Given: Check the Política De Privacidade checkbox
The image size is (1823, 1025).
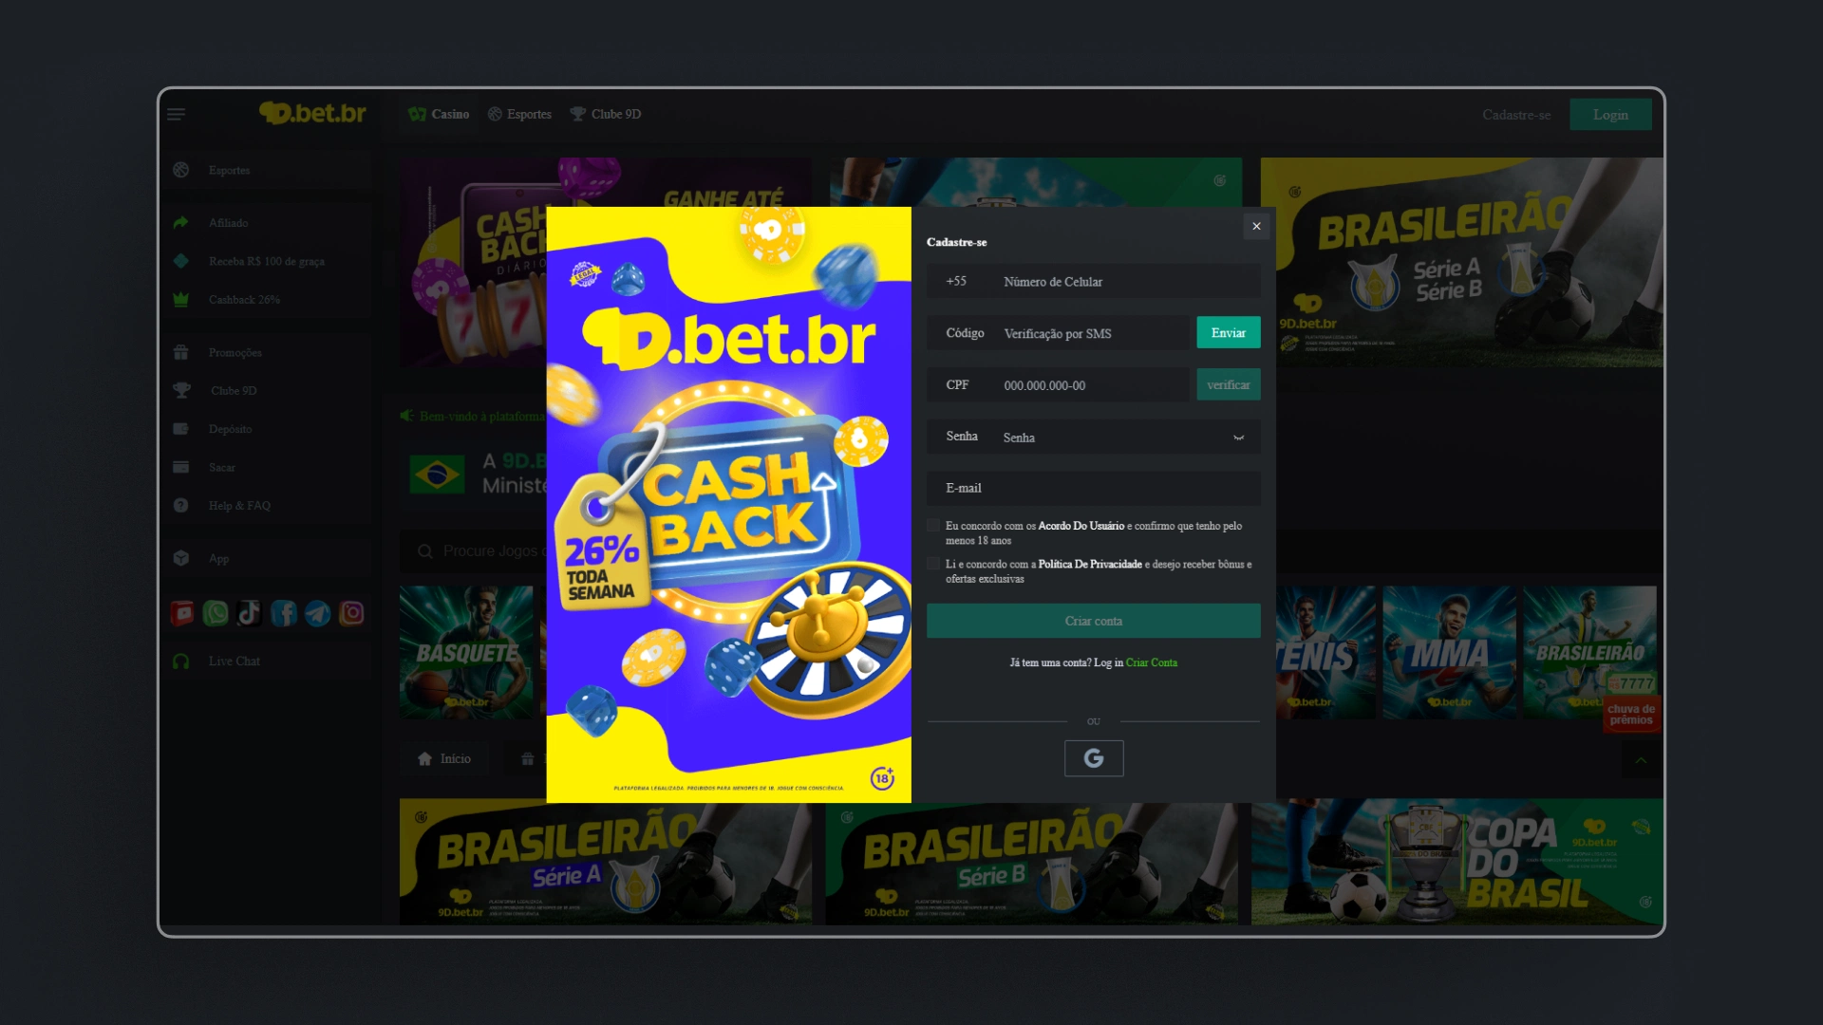Looking at the screenshot, I should pyautogui.click(x=933, y=564).
